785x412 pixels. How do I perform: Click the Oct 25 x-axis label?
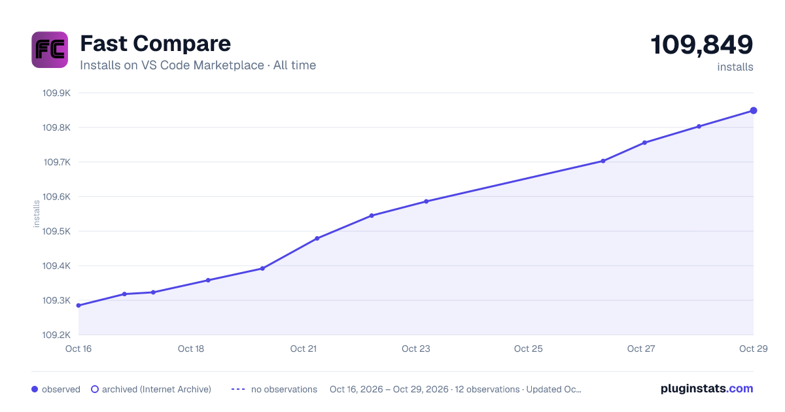coord(529,349)
